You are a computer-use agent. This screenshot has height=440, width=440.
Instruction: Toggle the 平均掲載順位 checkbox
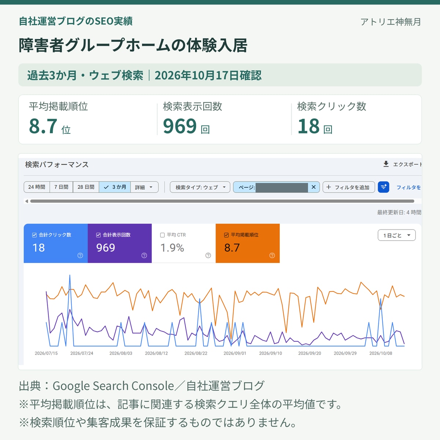226,235
